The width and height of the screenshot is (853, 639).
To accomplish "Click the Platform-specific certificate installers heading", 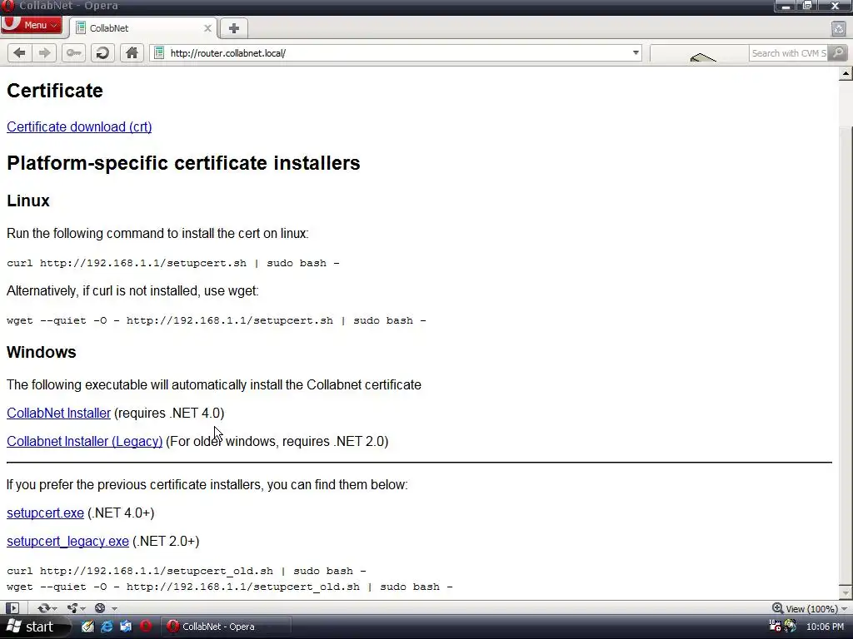I will (183, 163).
